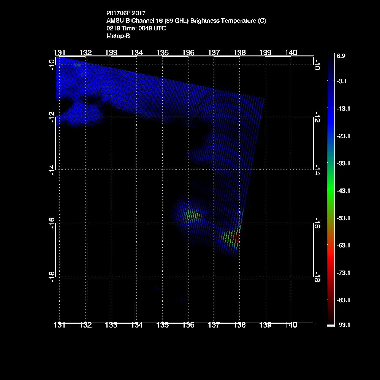Click grid intersection of longitude 134 and latitude -14
Viewport: 380px width, 380px height.
[x=137, y=169]
